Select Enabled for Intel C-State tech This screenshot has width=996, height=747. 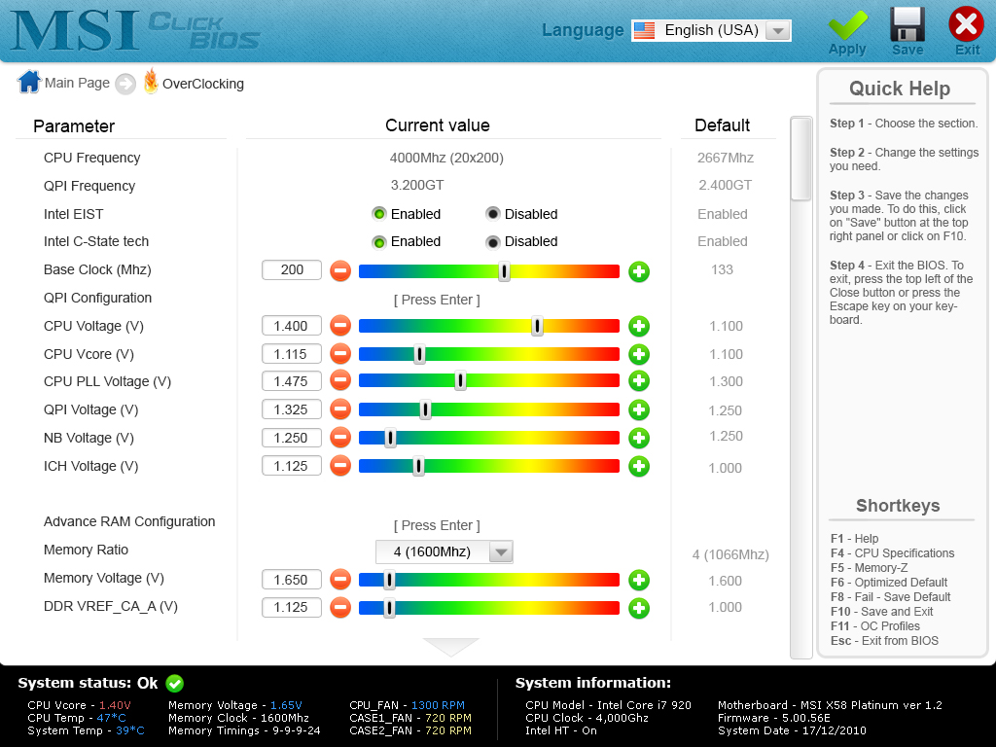pyautogui.click(x=379, y=242)
